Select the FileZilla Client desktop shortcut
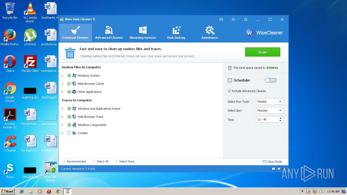The width and height of the screenshot is (347, 195). click(x=30, y=64)
